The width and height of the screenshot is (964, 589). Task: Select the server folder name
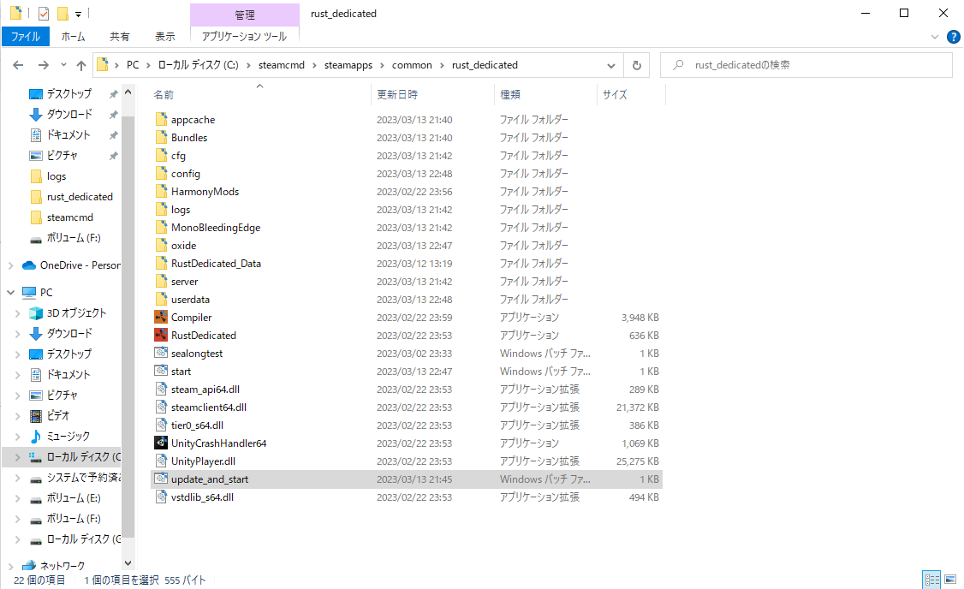pyautogui.click(x=184, y=282)
